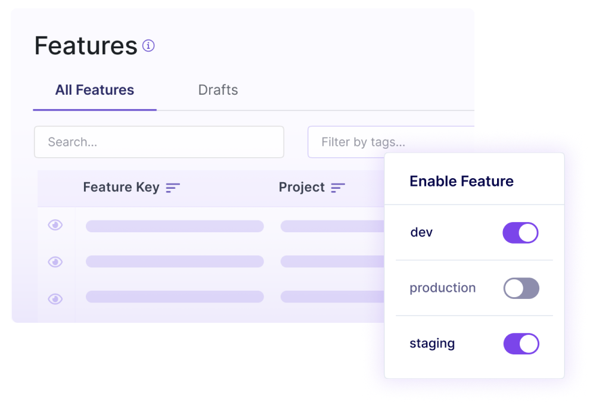Open the Filter by tags selector
This screenshot has height=405, width=596.
coord(358,142)
